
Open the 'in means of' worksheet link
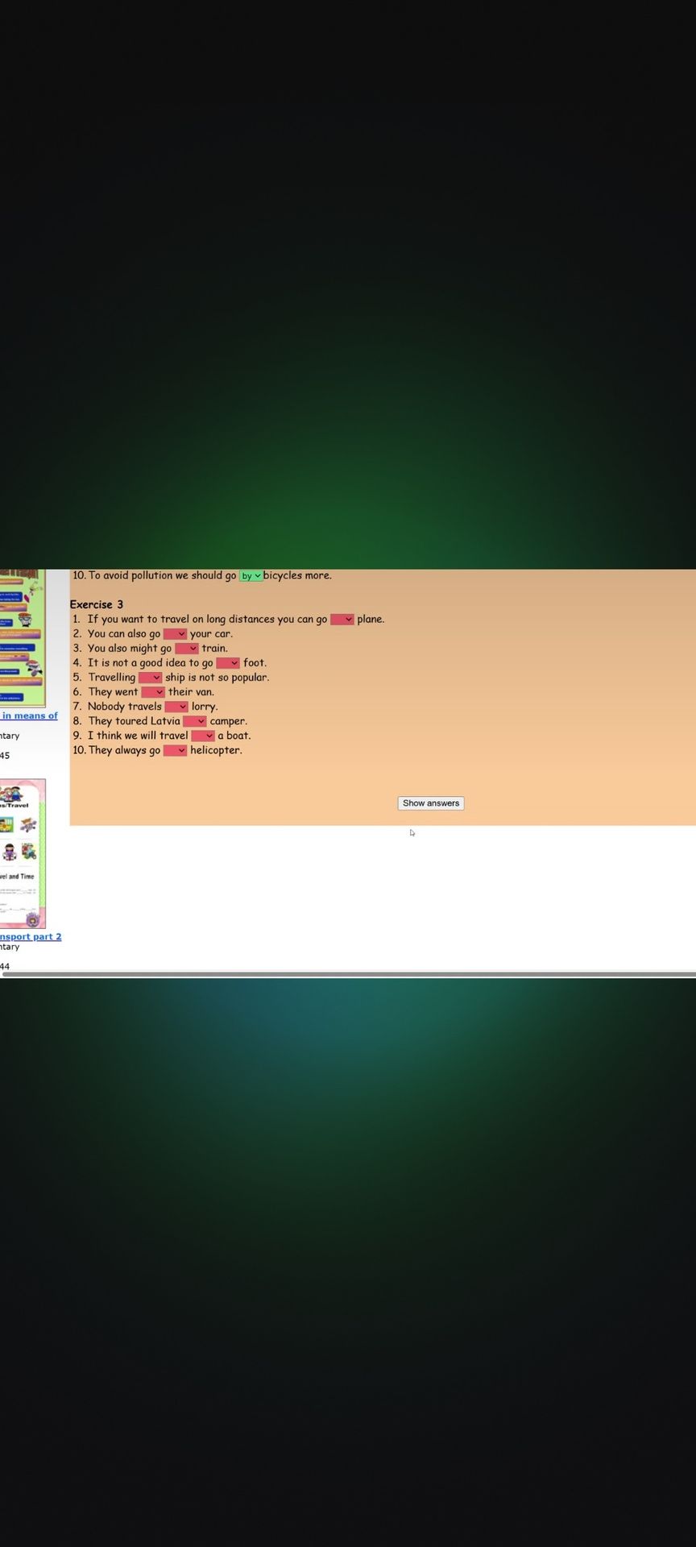(x=29, y=715)
